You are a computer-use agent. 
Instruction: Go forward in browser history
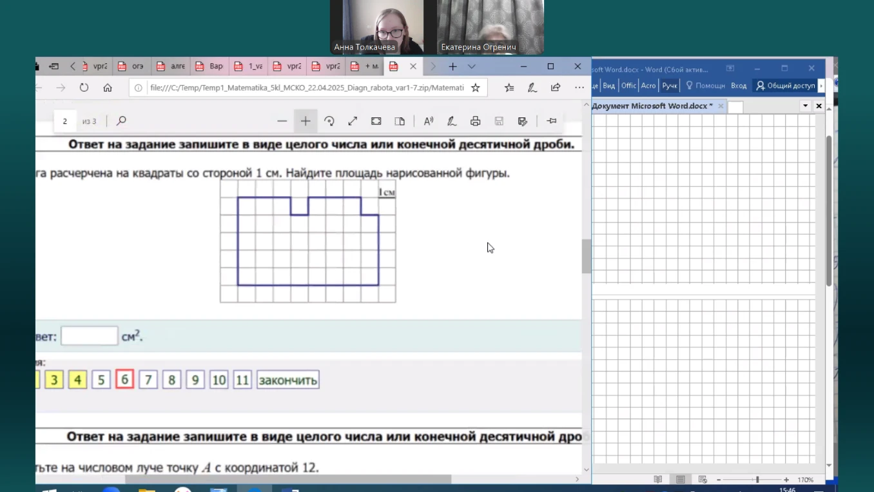(x=61, y=88)
